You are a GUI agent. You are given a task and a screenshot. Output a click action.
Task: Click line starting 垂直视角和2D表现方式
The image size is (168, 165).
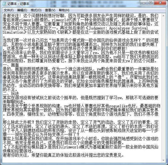coord(81,77)
